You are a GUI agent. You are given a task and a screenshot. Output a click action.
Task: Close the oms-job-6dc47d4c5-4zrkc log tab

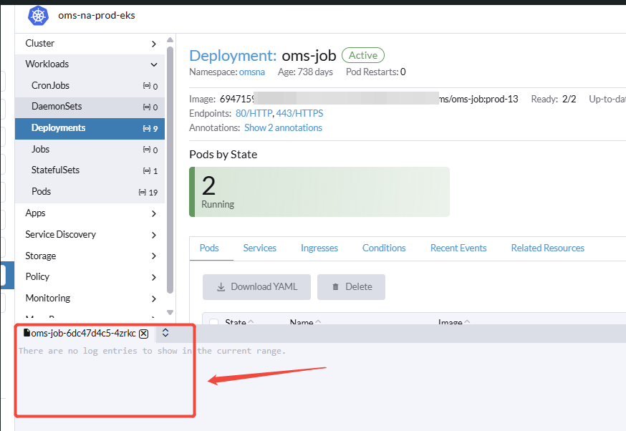144,334
